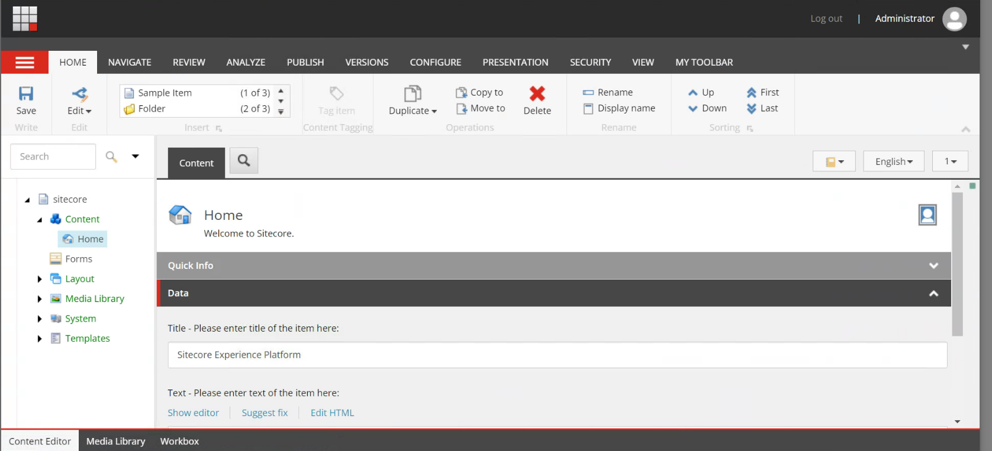Screen dimensions: 992x451
Task: Open the Sitecore launchpad grid icon
Action: click(x=25, y=19)
